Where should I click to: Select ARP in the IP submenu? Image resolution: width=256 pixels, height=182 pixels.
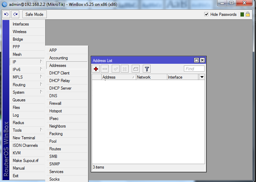67,50
